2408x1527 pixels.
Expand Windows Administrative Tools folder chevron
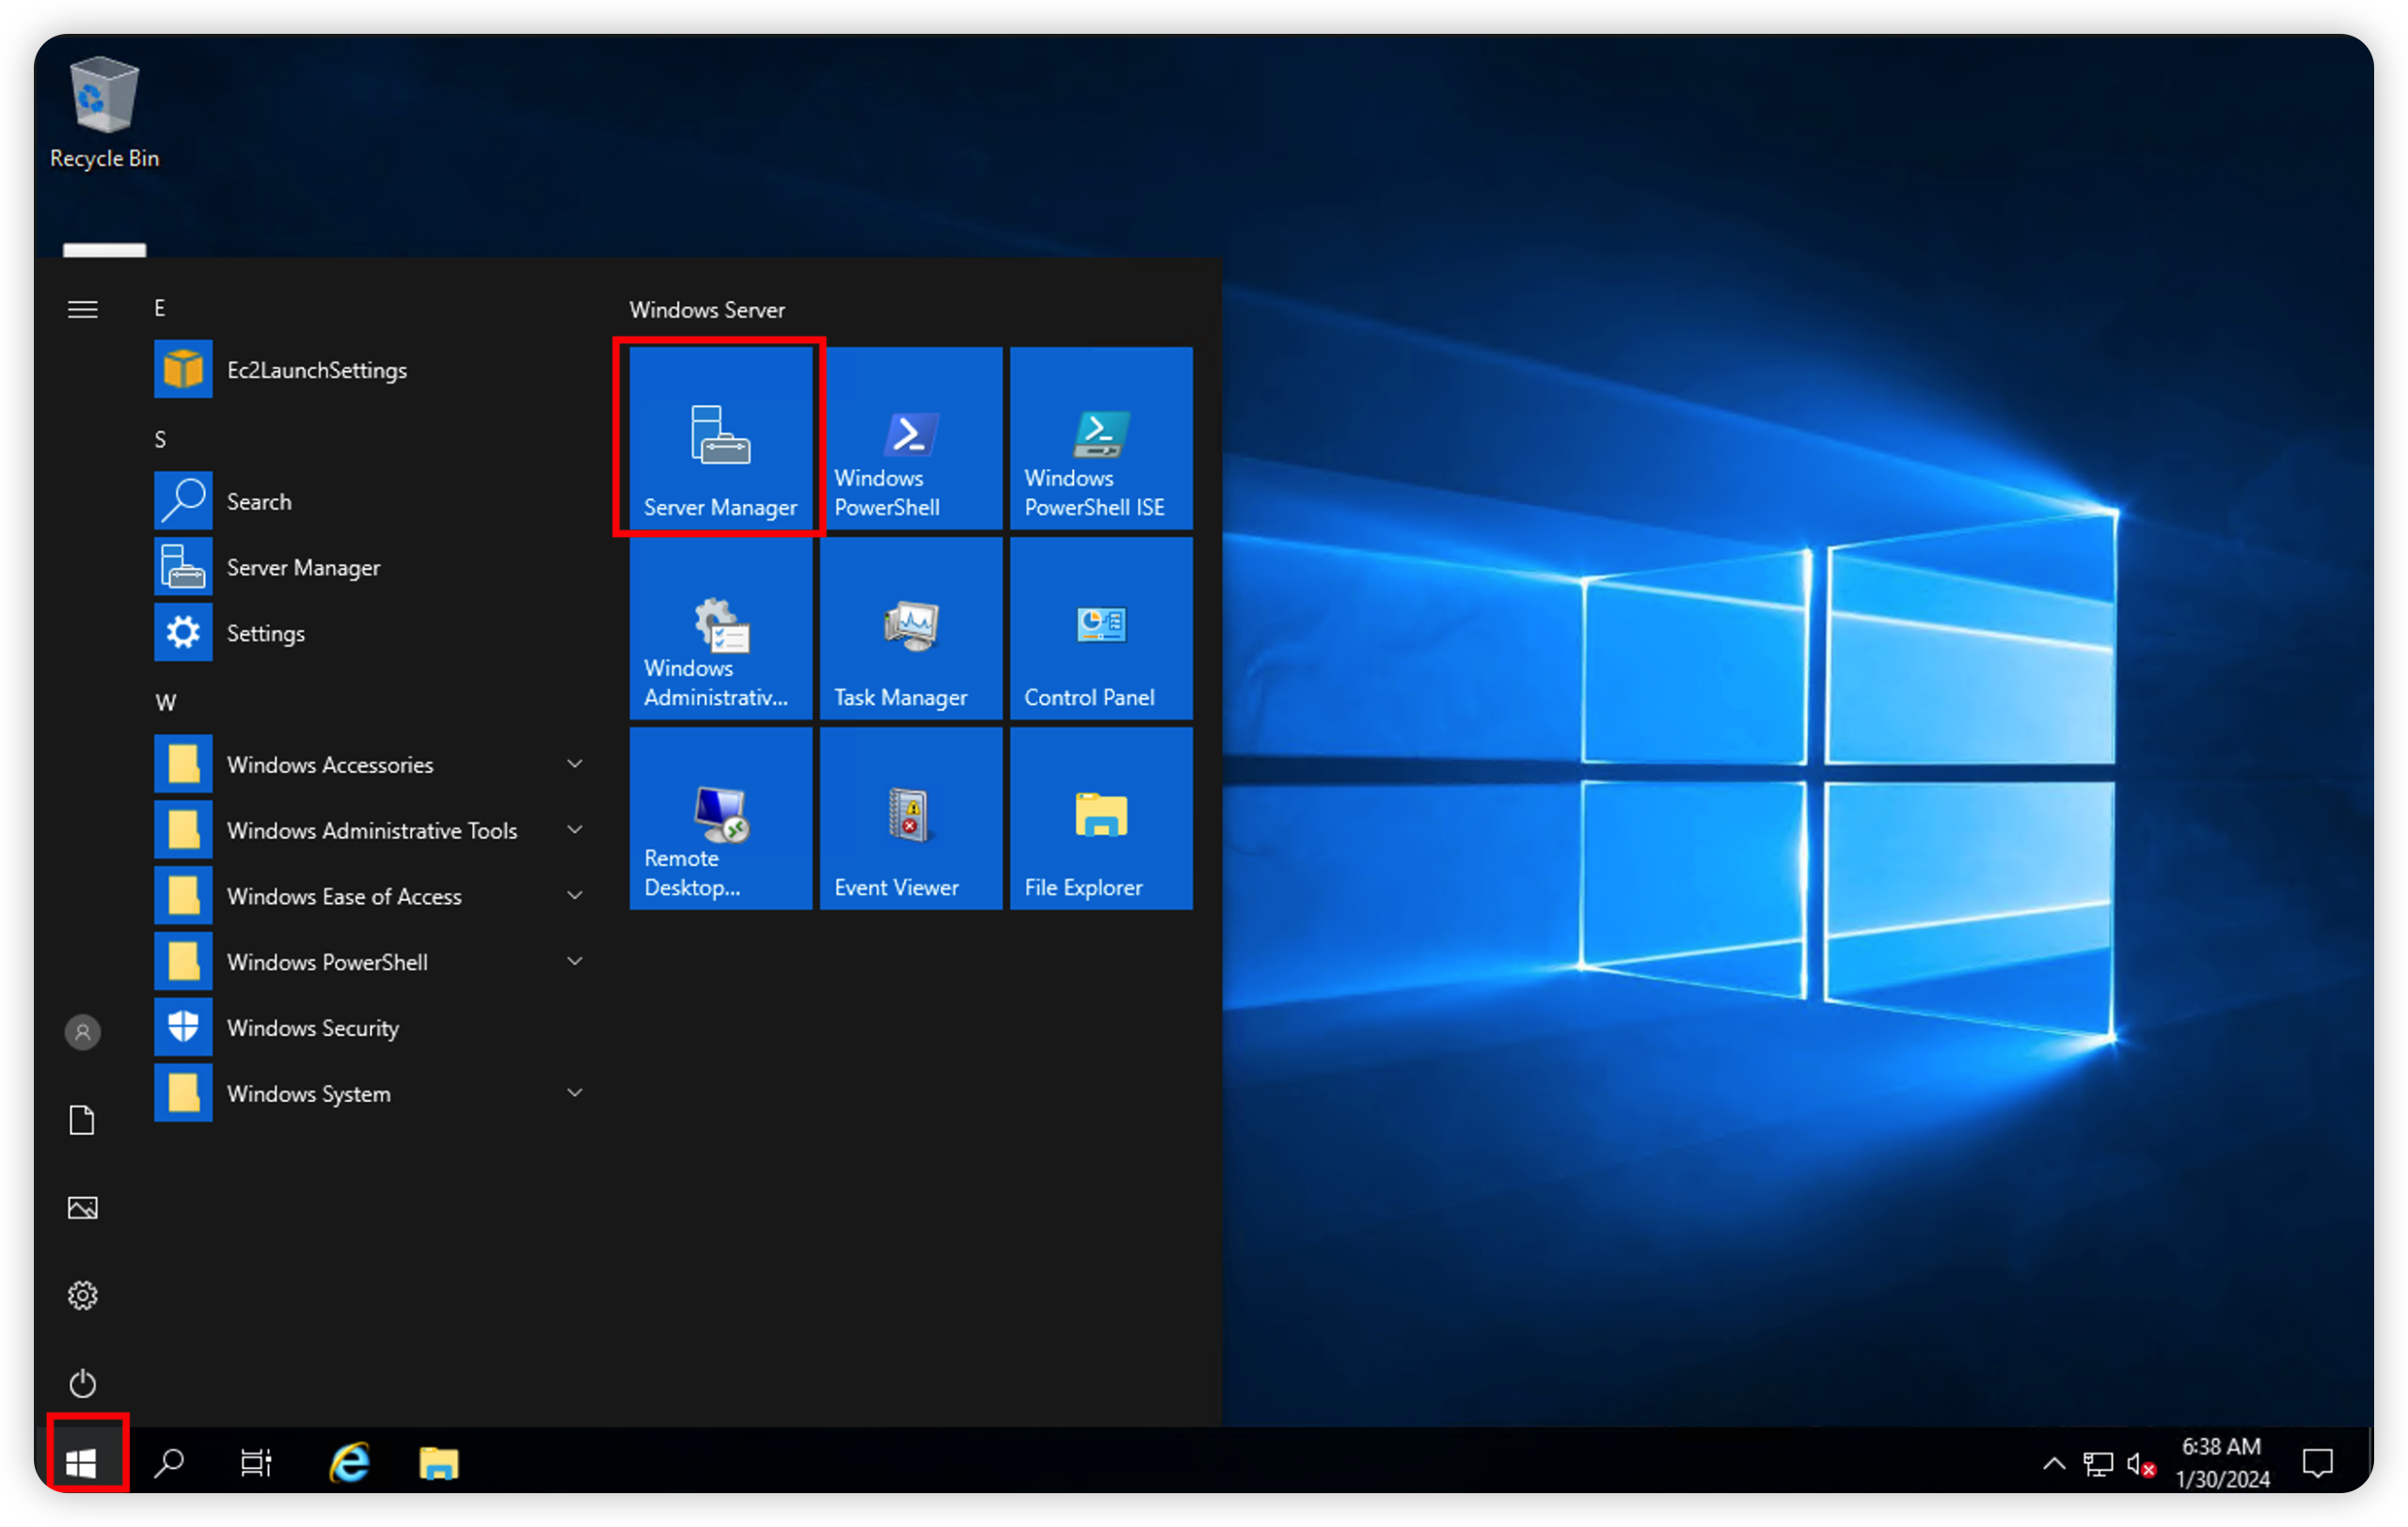575,829
